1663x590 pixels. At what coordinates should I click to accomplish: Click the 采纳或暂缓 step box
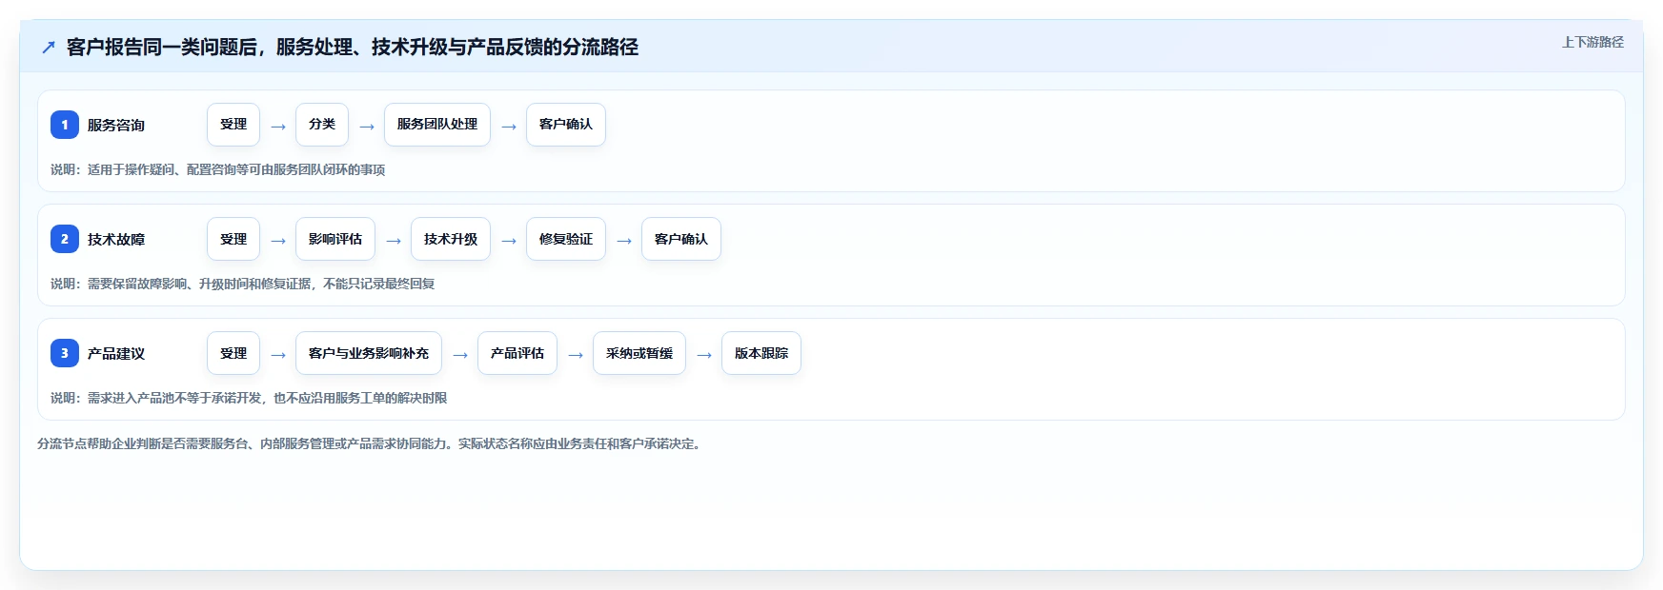pyautogui.click(x=639, y=353)
